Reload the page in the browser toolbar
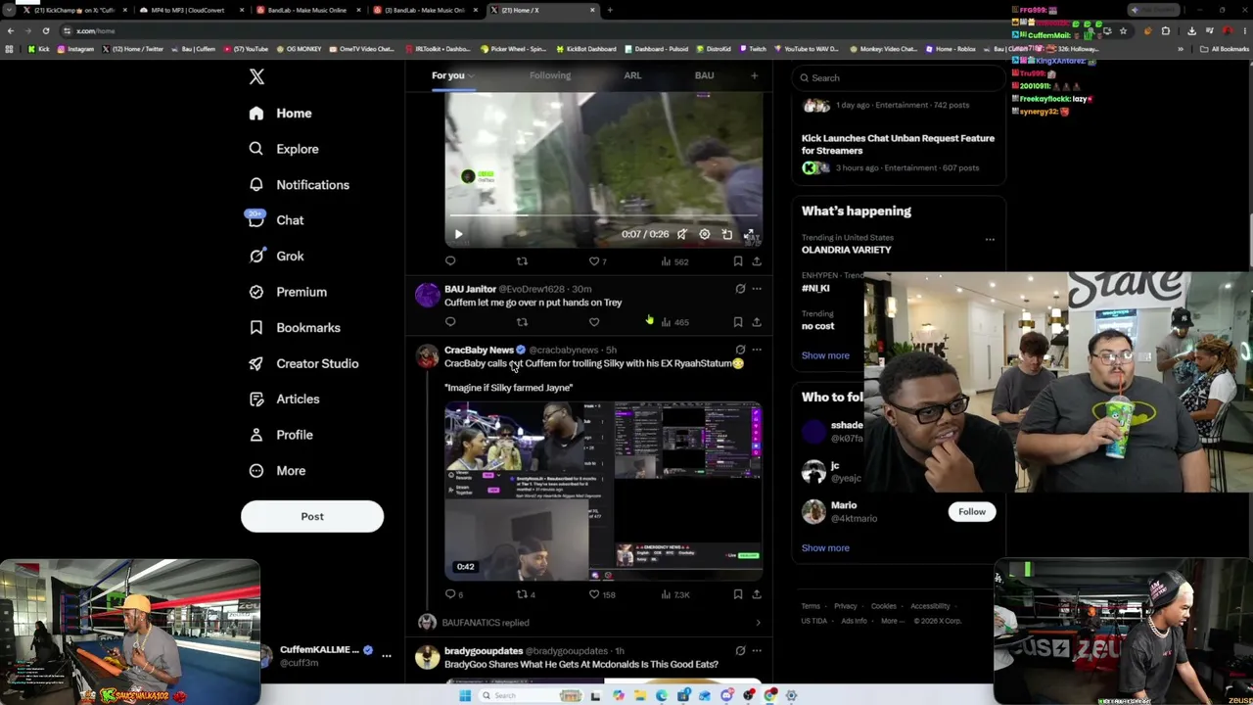1253x705 pixels. (46, 30)
